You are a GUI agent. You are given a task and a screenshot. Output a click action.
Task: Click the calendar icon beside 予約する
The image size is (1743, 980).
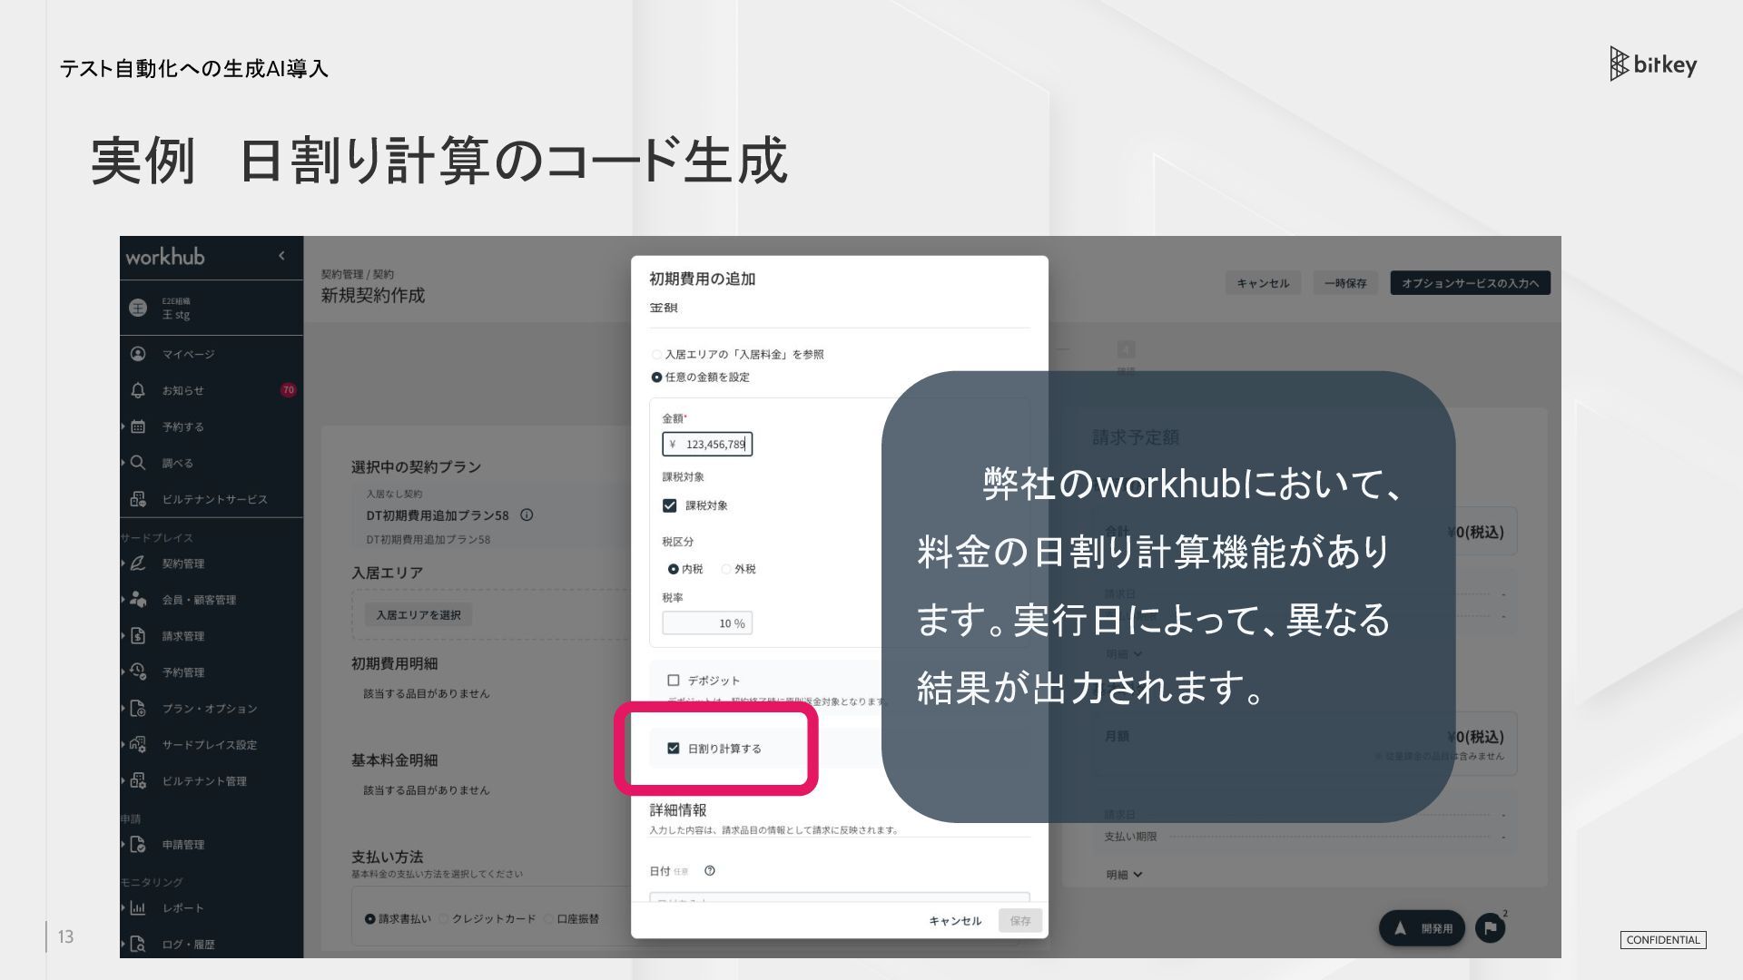tap(138, 426)
